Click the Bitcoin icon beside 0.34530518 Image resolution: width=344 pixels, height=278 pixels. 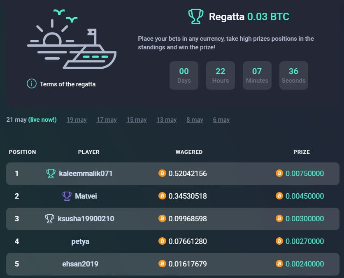pos(162,196)
